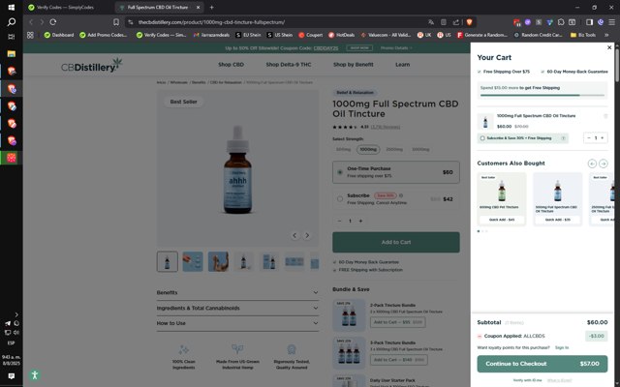This screenshot has width=620, height=387.
Task: Select One-Time Purchase option
Action: click(x=396, y=172)
